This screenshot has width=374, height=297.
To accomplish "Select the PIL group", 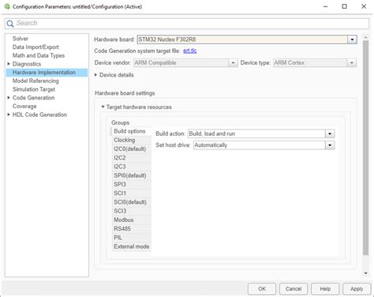I will click(x=132, y=238).
